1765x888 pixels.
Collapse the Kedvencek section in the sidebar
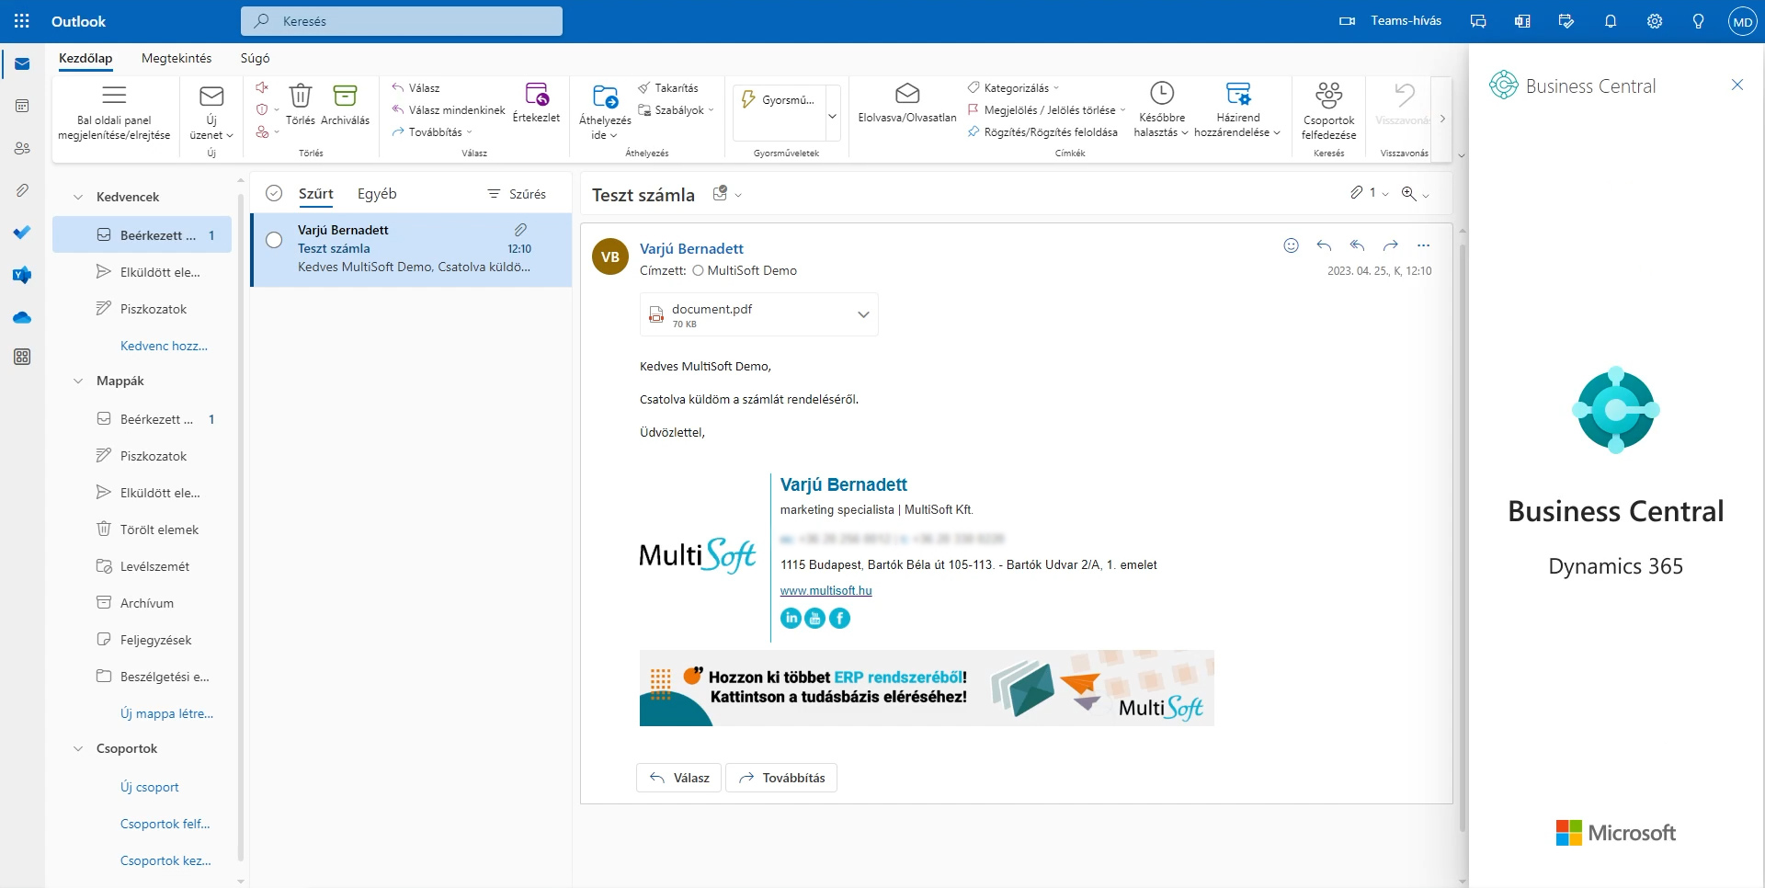77,197
